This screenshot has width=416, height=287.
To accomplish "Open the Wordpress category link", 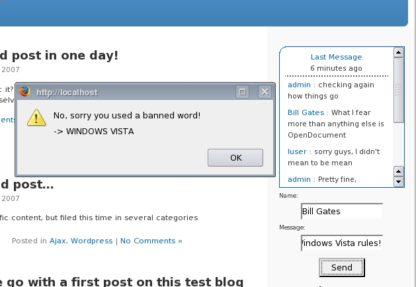I will (x=92, y=241).
